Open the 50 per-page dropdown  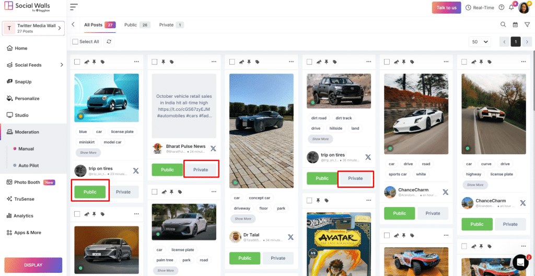click(481, 42)
